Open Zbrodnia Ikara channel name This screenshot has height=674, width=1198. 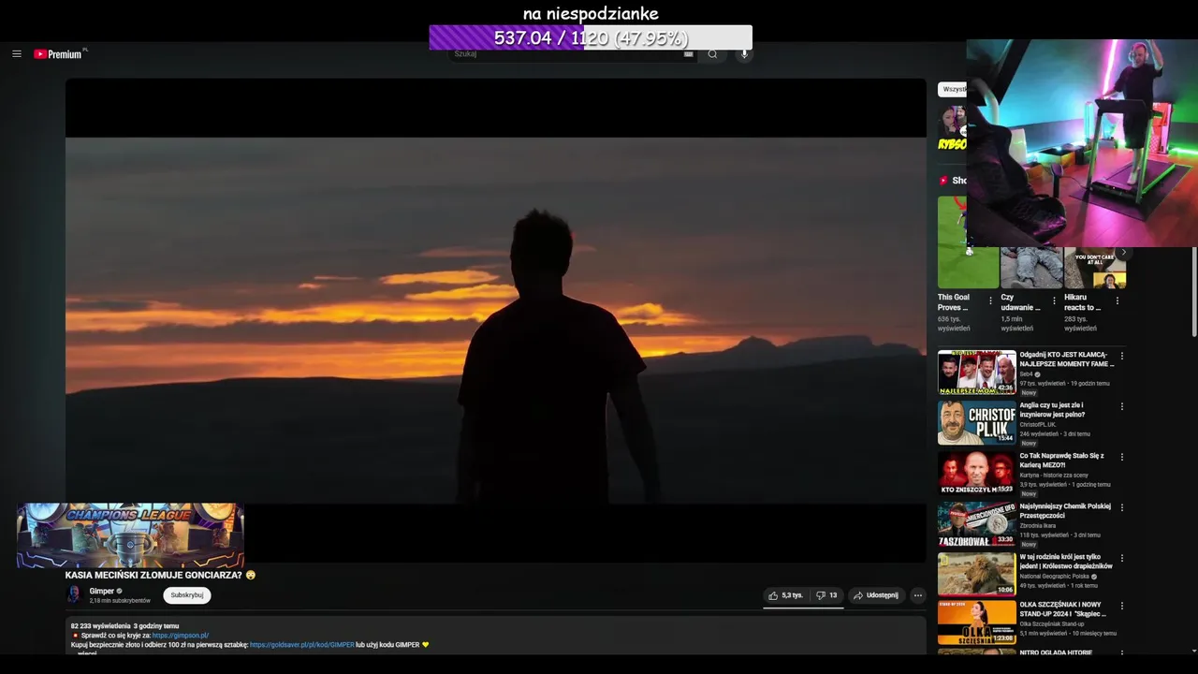1038,526
